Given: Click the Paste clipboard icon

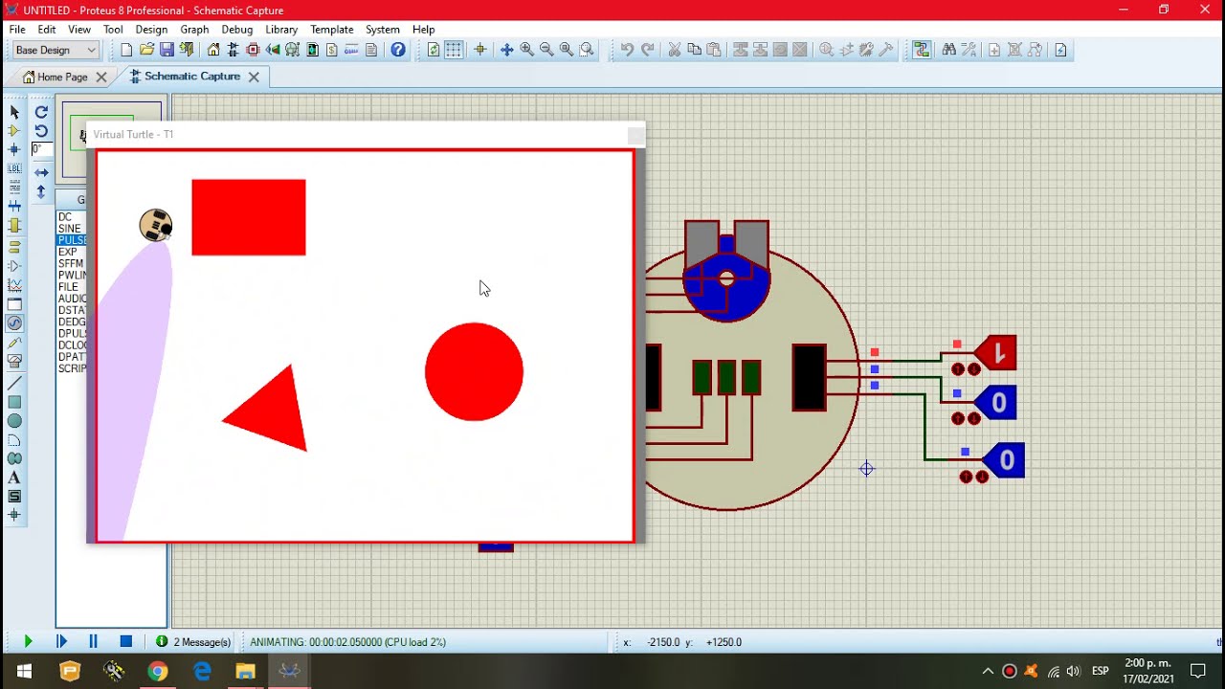Looking at the screenshot, I should click(714, 50).
